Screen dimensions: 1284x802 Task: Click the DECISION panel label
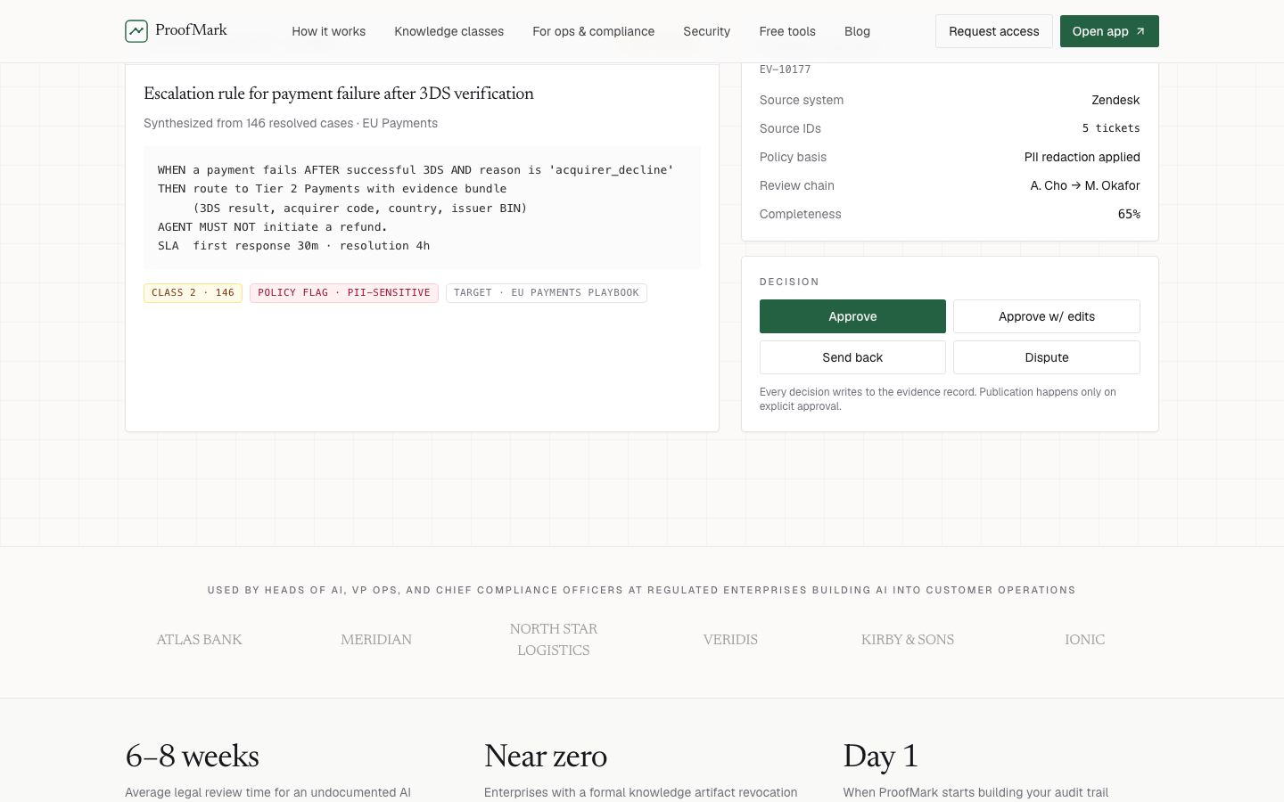tap(789, 282)
